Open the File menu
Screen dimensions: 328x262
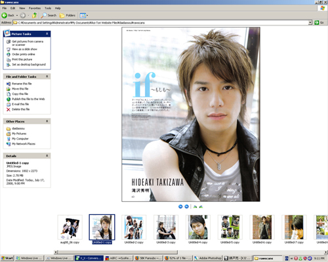coord(5,8)
